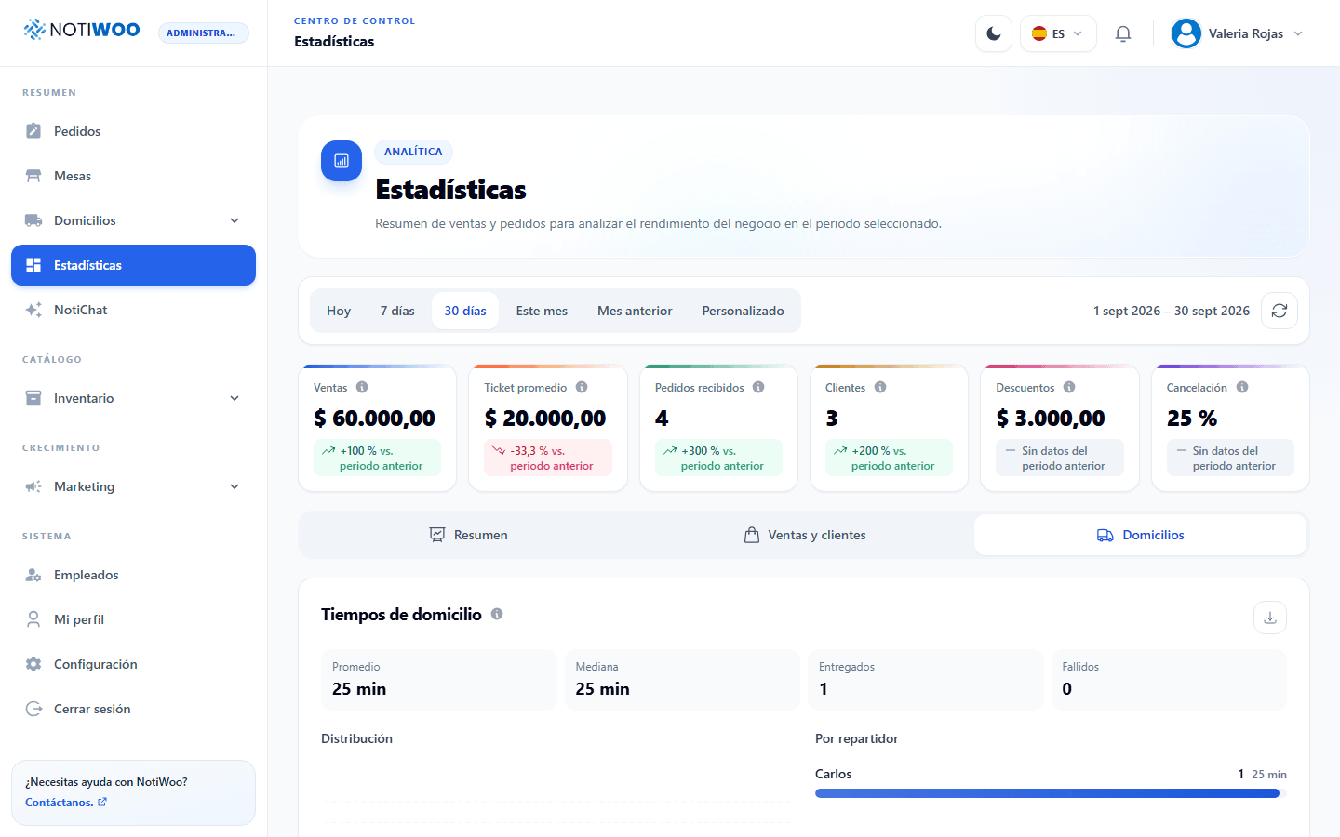
Task: Go to Mesas in the sidebar
Action: (x=133, y=176)
